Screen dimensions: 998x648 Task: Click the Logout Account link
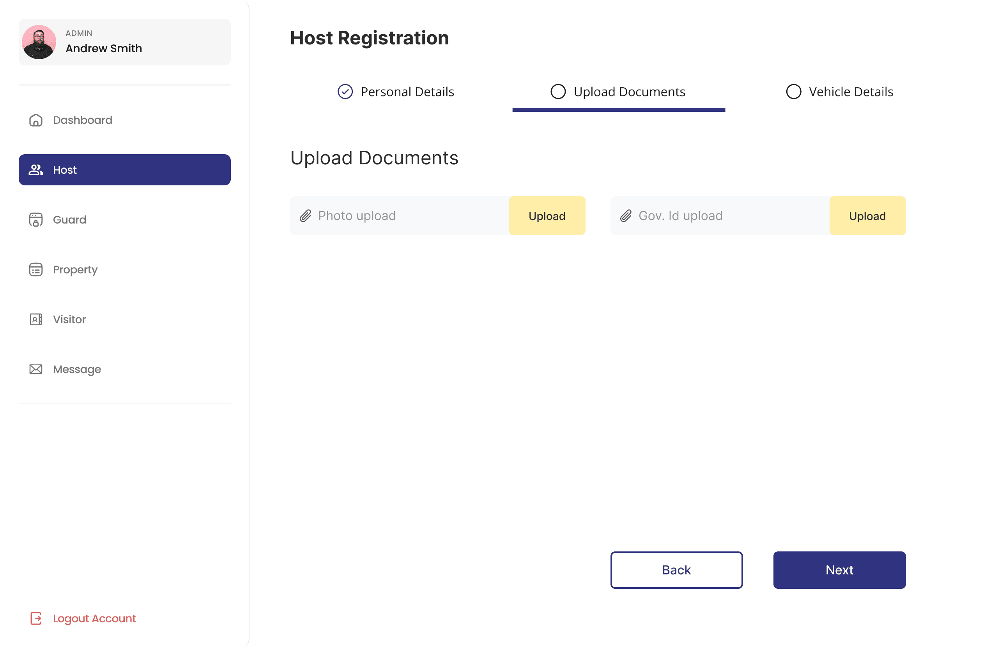94,618
